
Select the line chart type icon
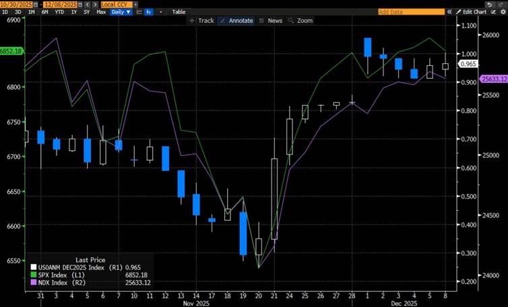[139, 12]
